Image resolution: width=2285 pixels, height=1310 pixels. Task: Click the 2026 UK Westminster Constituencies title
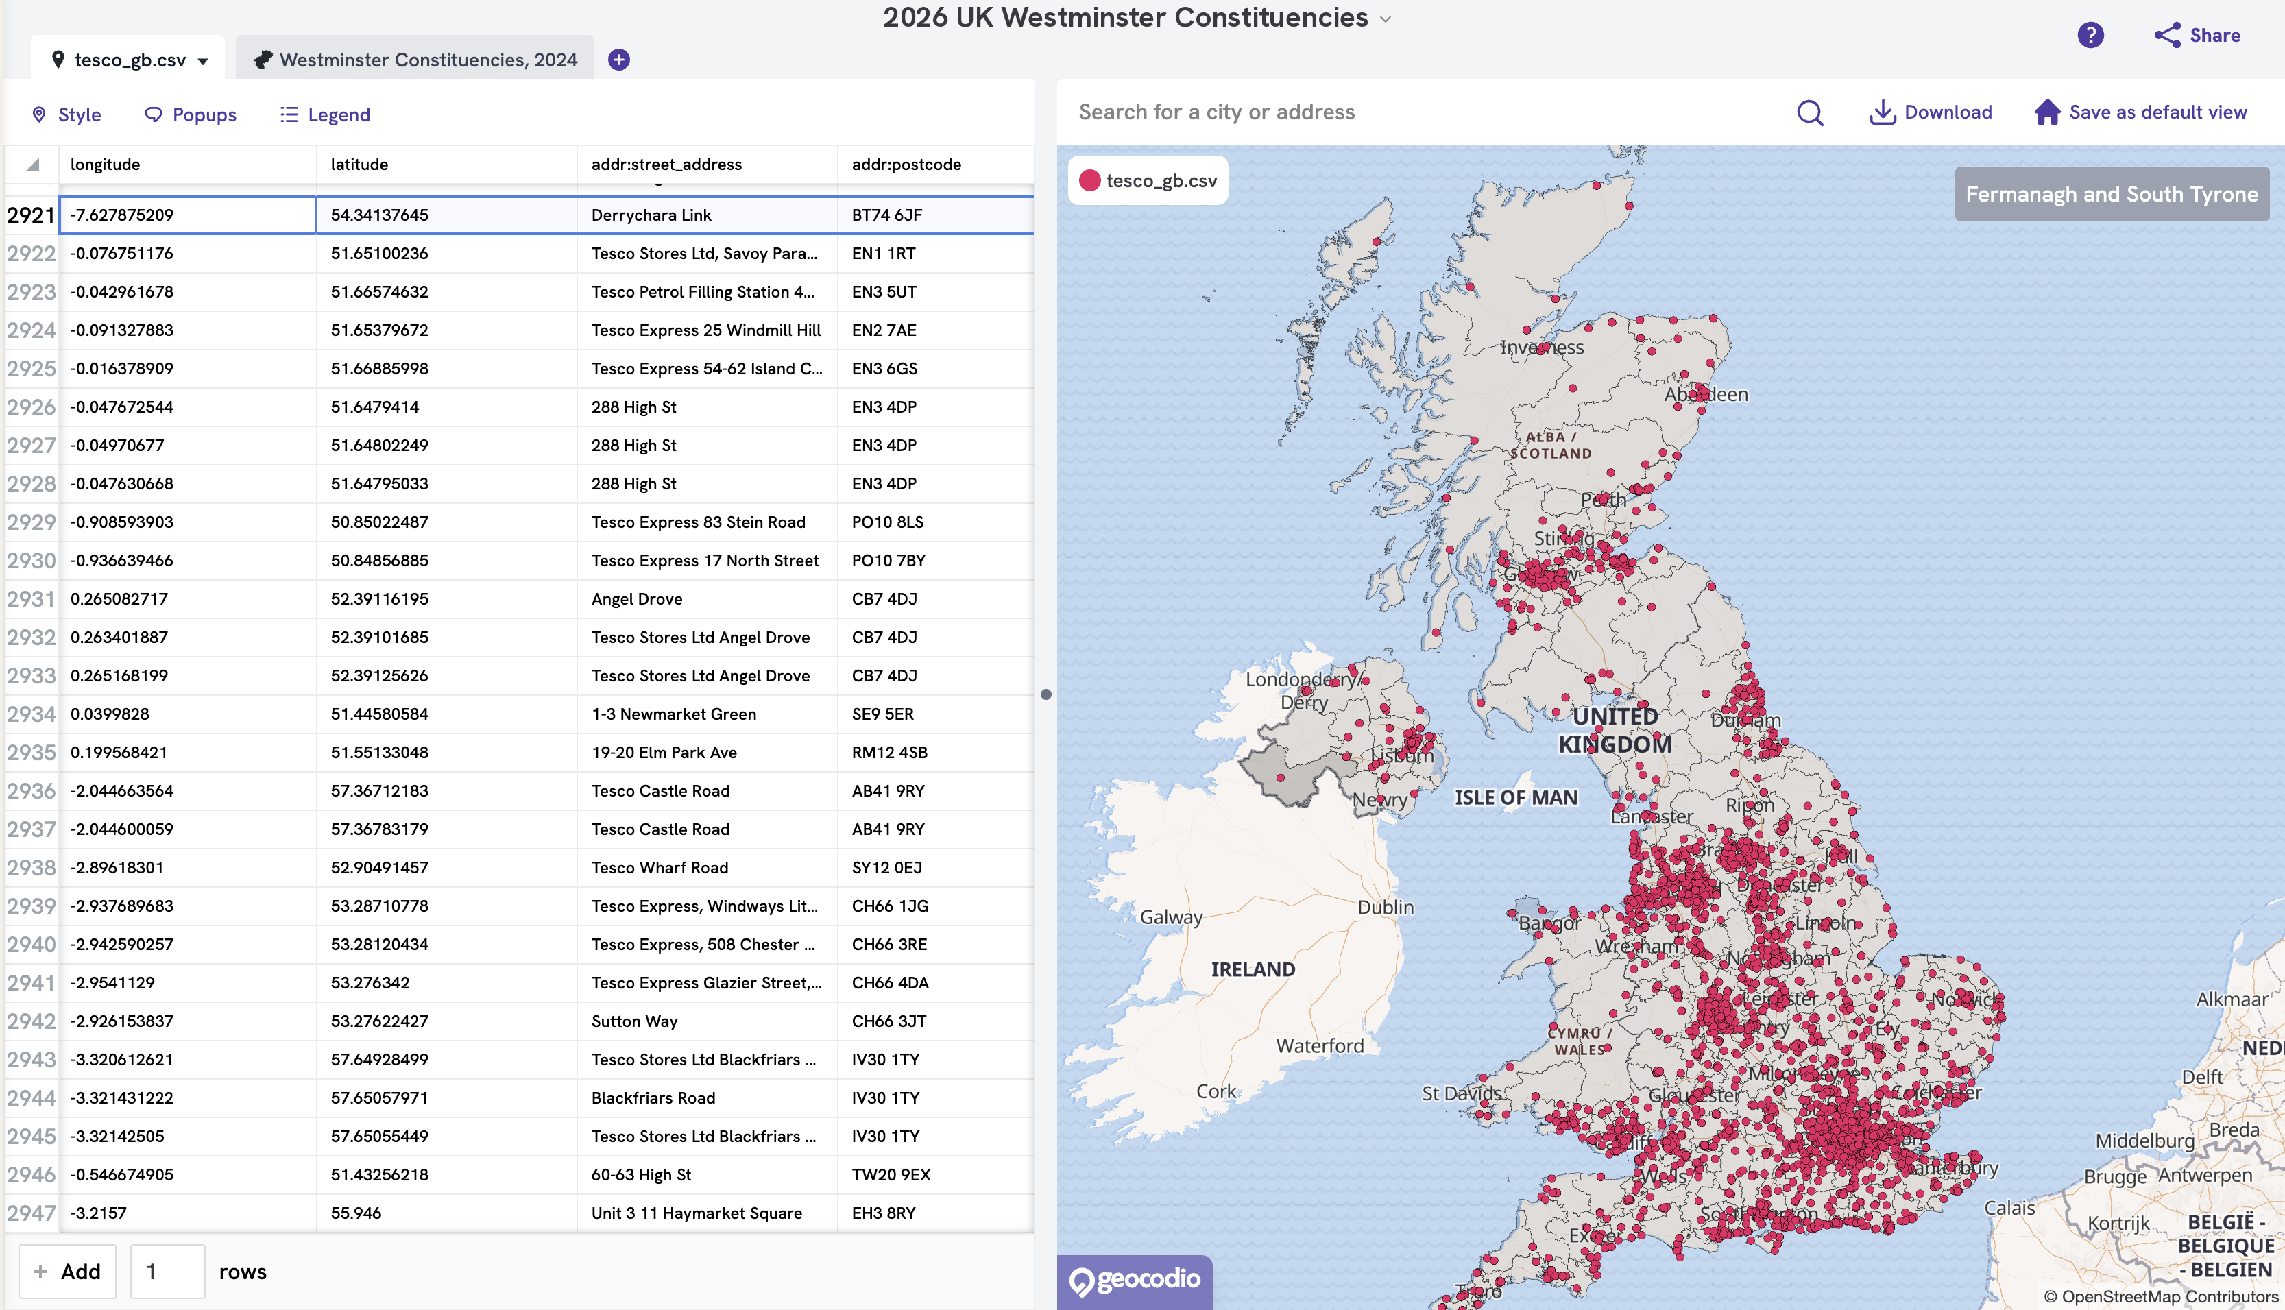tap(1126, 18)
